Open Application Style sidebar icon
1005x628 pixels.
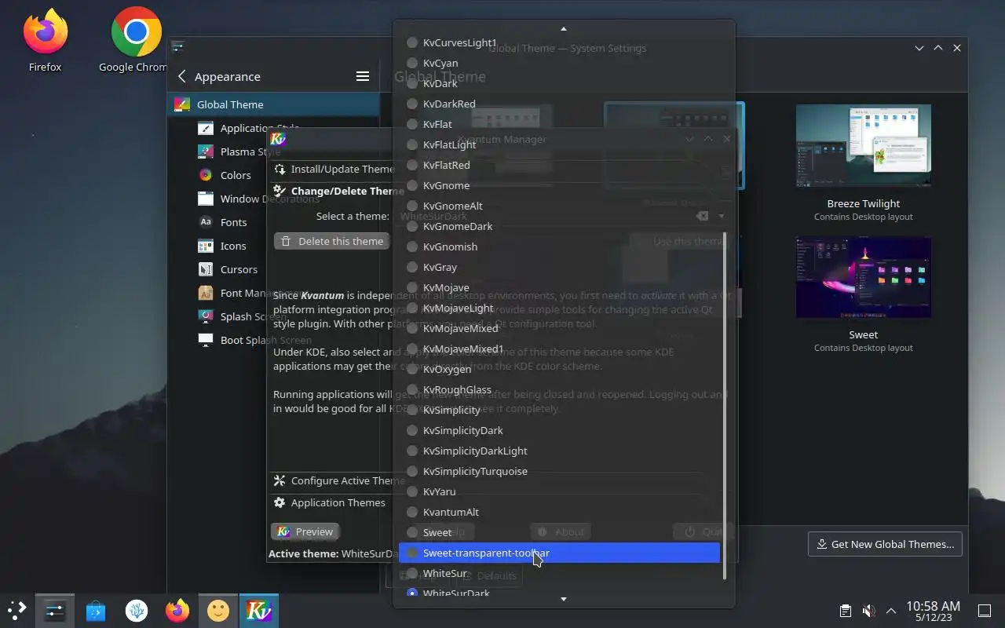tap(206, 128)
